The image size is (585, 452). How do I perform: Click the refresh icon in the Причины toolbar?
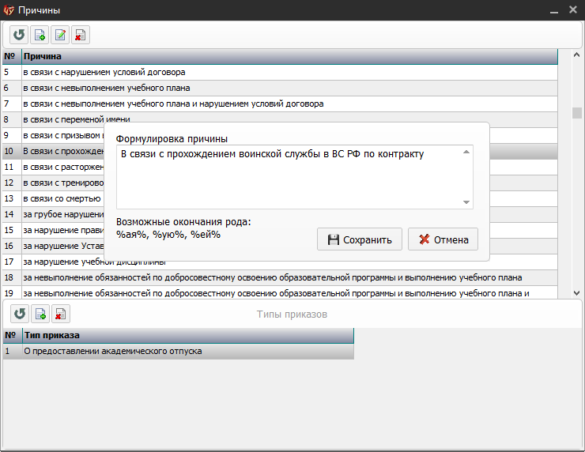click(19, 35)
